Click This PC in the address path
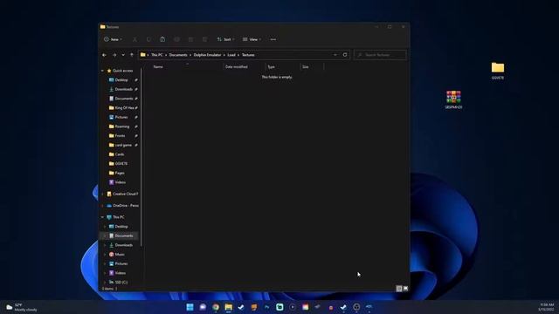Image resolution: width=559 pixels, height=314 pixels. (x=157, y=55)
